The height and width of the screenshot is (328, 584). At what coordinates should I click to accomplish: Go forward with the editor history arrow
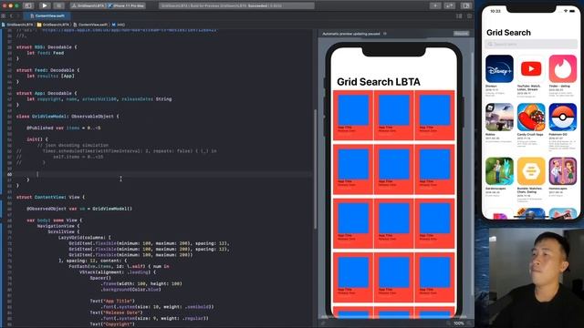tap(17, 16)
